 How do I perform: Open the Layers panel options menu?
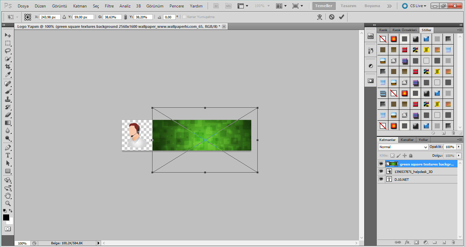460,140
